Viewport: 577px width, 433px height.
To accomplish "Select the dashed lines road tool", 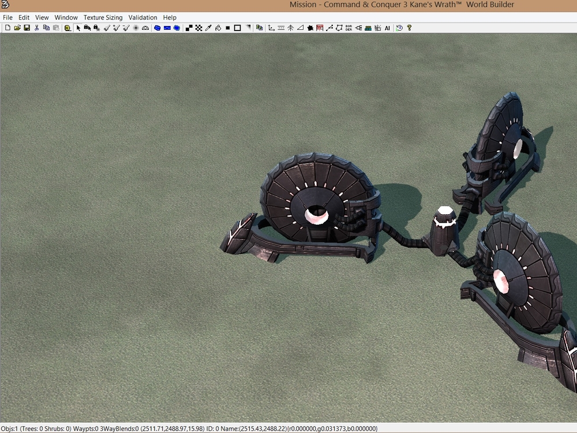I will pos(281,28).
